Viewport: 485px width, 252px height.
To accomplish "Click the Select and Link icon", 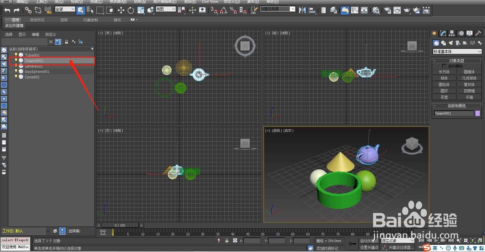I will [28, 10].
